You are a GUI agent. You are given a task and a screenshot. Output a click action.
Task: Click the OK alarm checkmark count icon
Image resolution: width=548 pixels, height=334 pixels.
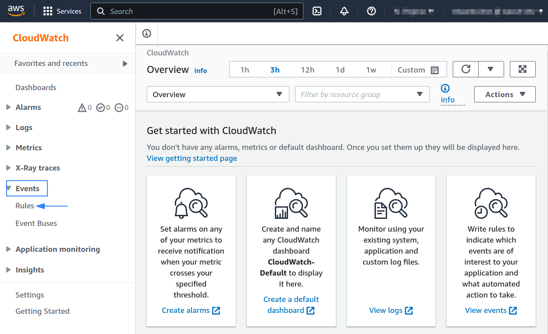click(x=101, y=107)
